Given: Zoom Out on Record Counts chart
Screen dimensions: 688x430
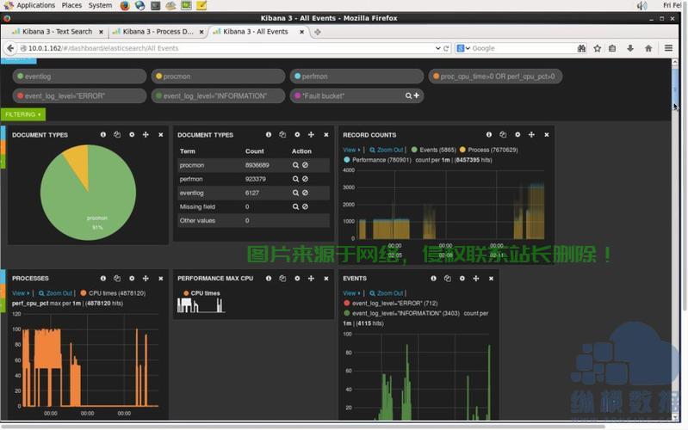Looking at the screenshot, I should (x=387, y=150).
